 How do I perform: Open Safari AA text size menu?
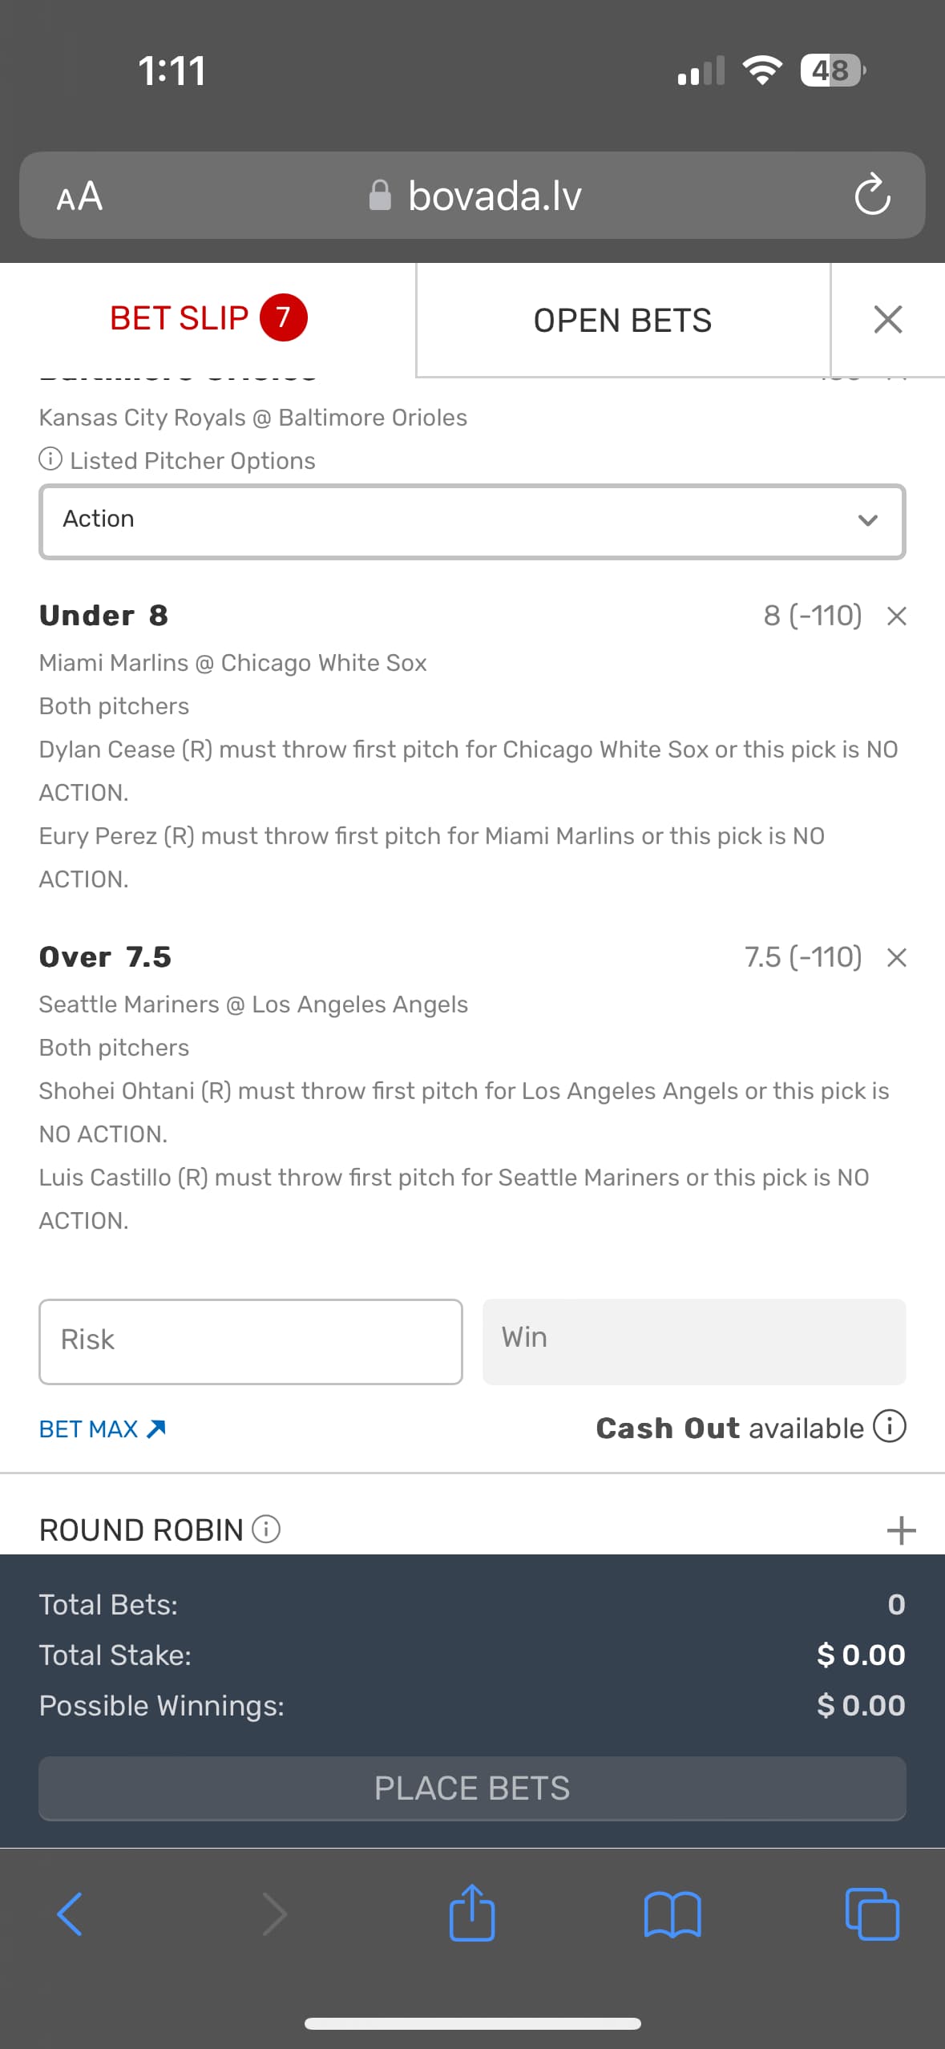[79, 196]
